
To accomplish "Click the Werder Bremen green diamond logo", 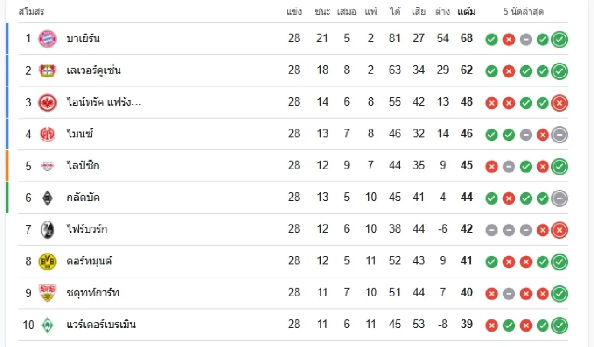I will tap(48, 325).
